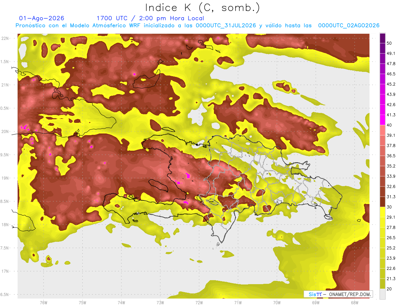Screen dimensions: 398x307
Task: Click the colorbar value "35.2"
Action: pyautogui.click(x=391, y=166)
